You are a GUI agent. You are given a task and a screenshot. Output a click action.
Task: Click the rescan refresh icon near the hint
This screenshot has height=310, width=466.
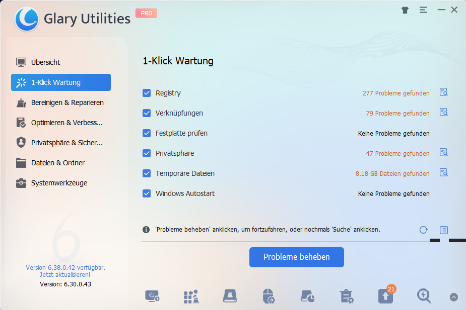click(423, 230)
